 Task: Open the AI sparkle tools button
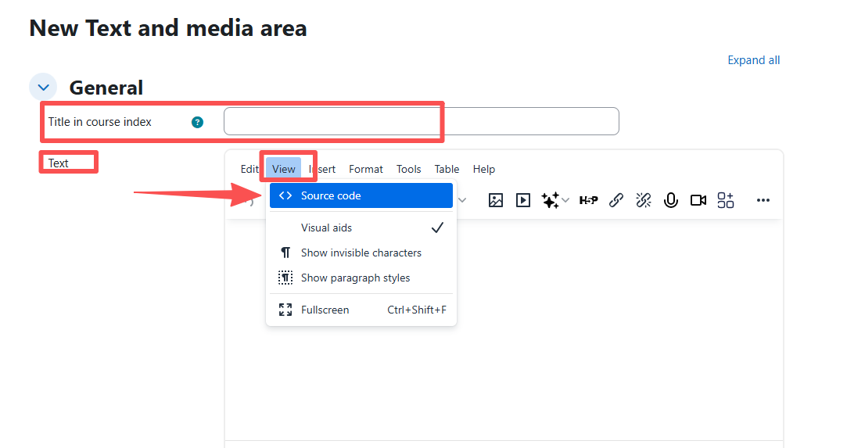point(551,200)
